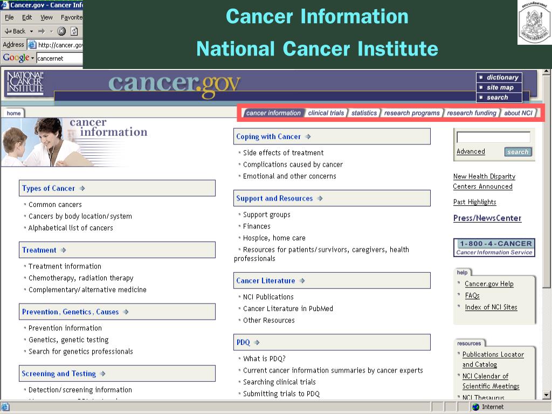Click the scrollbar down arrow
The image size is (552, 414).
[x=547, y=395]
